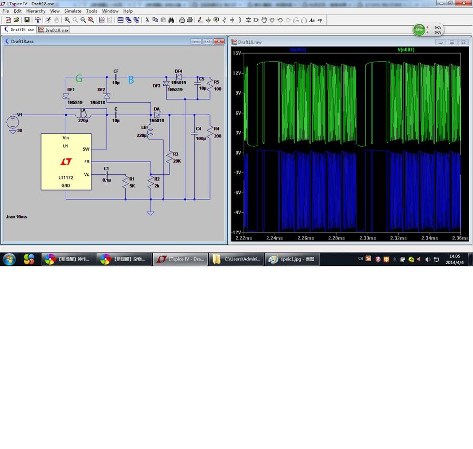Select the Draw Wire pencil tool
Screen dimensions: 473x449
click(200, 20)
